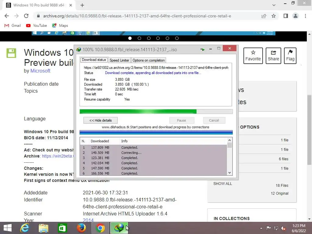Image resolution: width=312 pixels, height=234 pixels.
Task: Click the green download progress bar
Action: pyautogui.click(x=156, y=112)
